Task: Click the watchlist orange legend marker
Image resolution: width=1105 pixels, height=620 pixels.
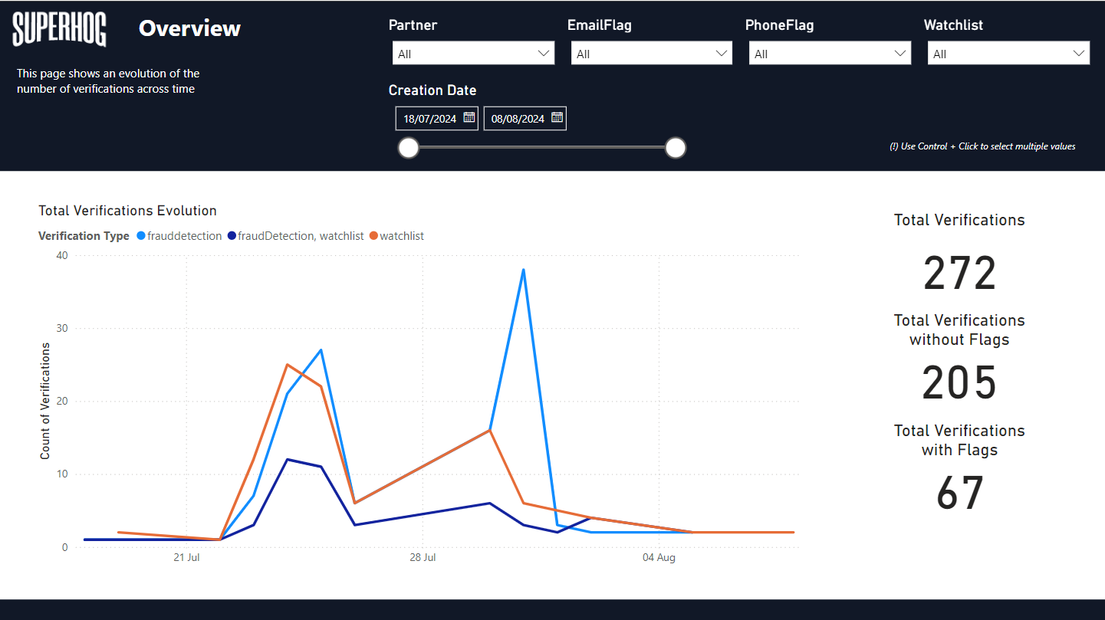Action: pos(374,236)
